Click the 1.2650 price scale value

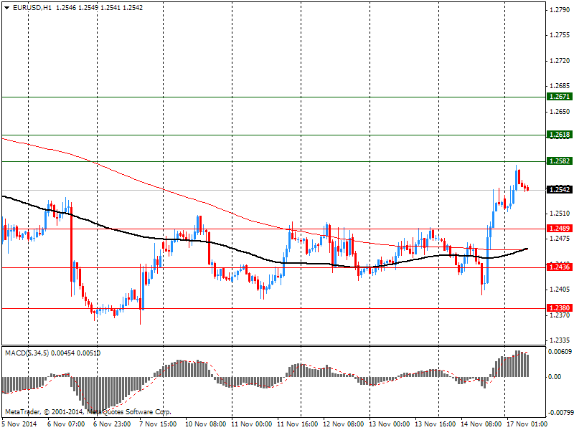click(560, 112)
